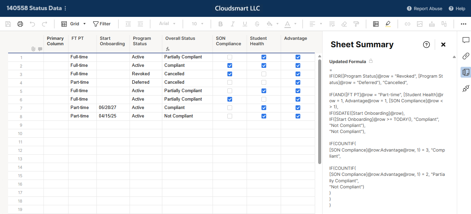Select the FT PT column header
This screenshot has width=471, height=214.
click(x=82, y=44)
